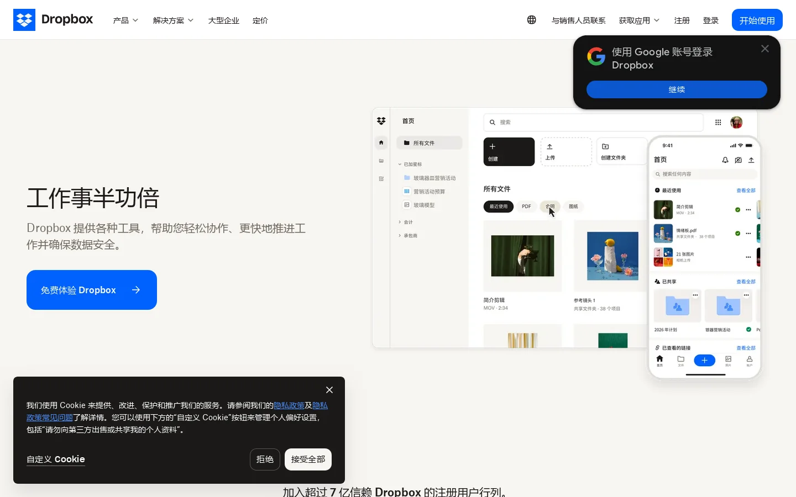Click the user avatar in the preview
Image resolution: width=796 pixels, height=497 pixels.
click(736, 123)
